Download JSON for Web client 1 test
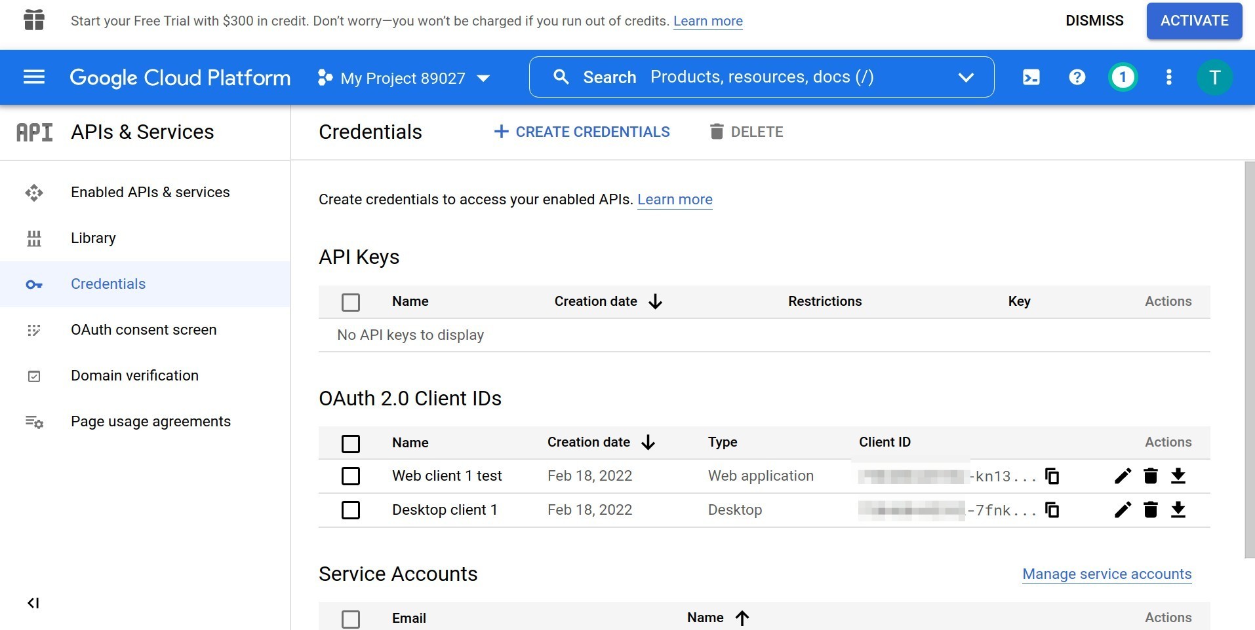 pyautogui.click(x=1178, y=476)
